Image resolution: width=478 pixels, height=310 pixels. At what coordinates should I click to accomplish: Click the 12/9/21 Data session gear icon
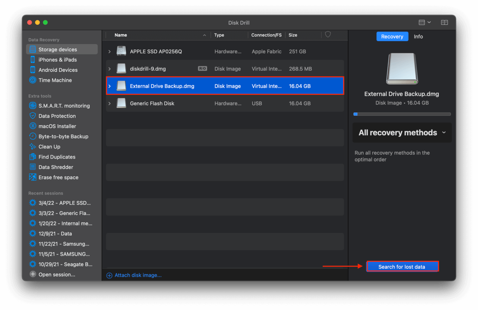tap(33, 234)
